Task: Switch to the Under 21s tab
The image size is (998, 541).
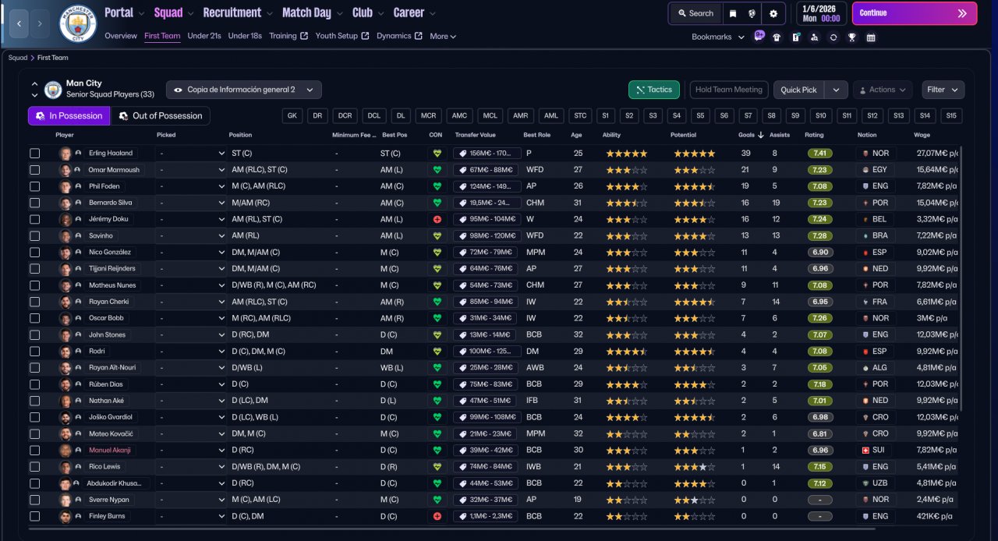Action: pyautogui.click(x=204, y=36)
